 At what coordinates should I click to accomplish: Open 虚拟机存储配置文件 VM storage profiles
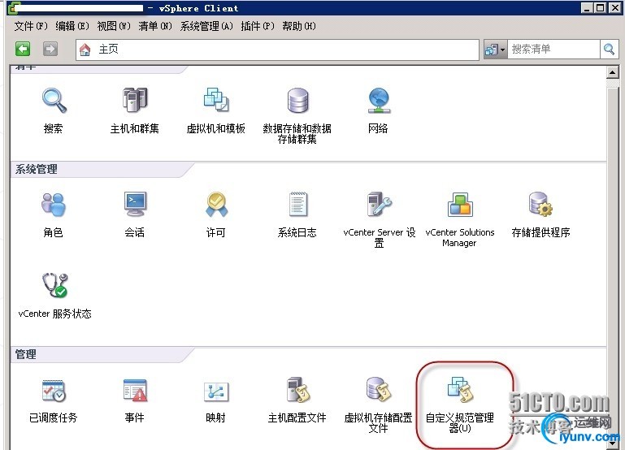point(379,389)
